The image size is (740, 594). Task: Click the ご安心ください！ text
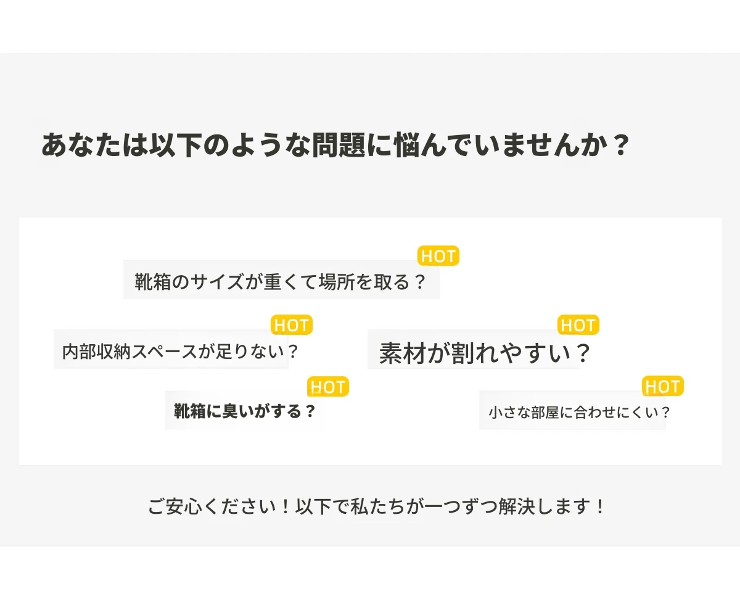coord(219,507)
